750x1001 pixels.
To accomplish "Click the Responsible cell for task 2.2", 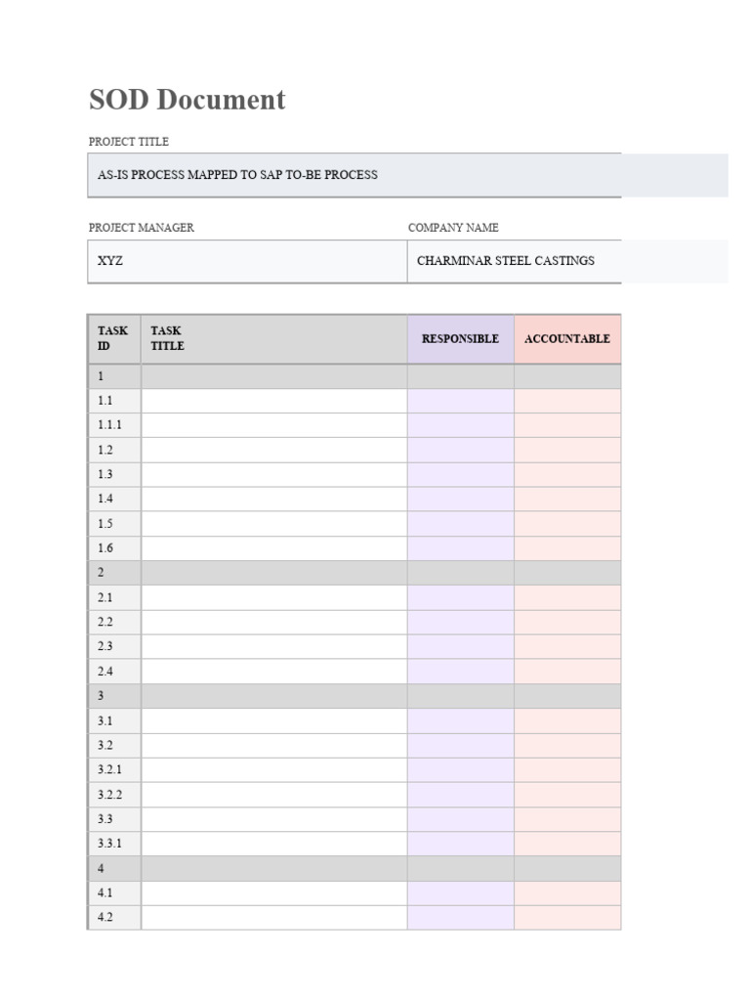I will tap(460, 622).
